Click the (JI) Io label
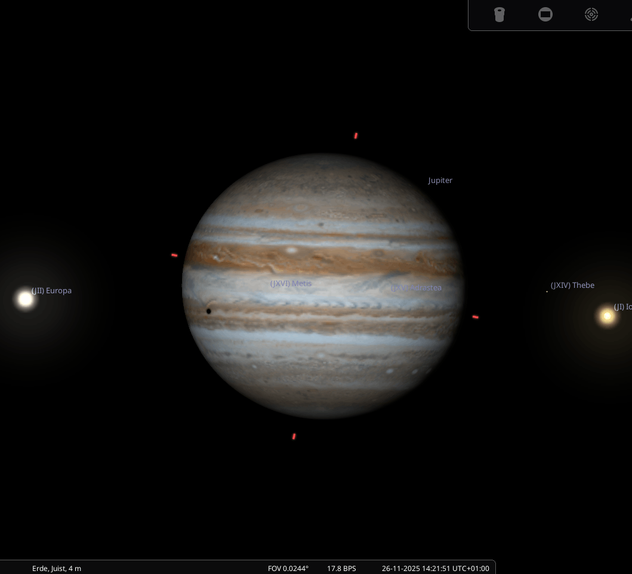 pyautogui.click(x=622, y=307)
